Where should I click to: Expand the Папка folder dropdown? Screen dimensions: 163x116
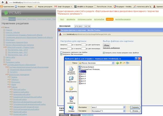113,63
